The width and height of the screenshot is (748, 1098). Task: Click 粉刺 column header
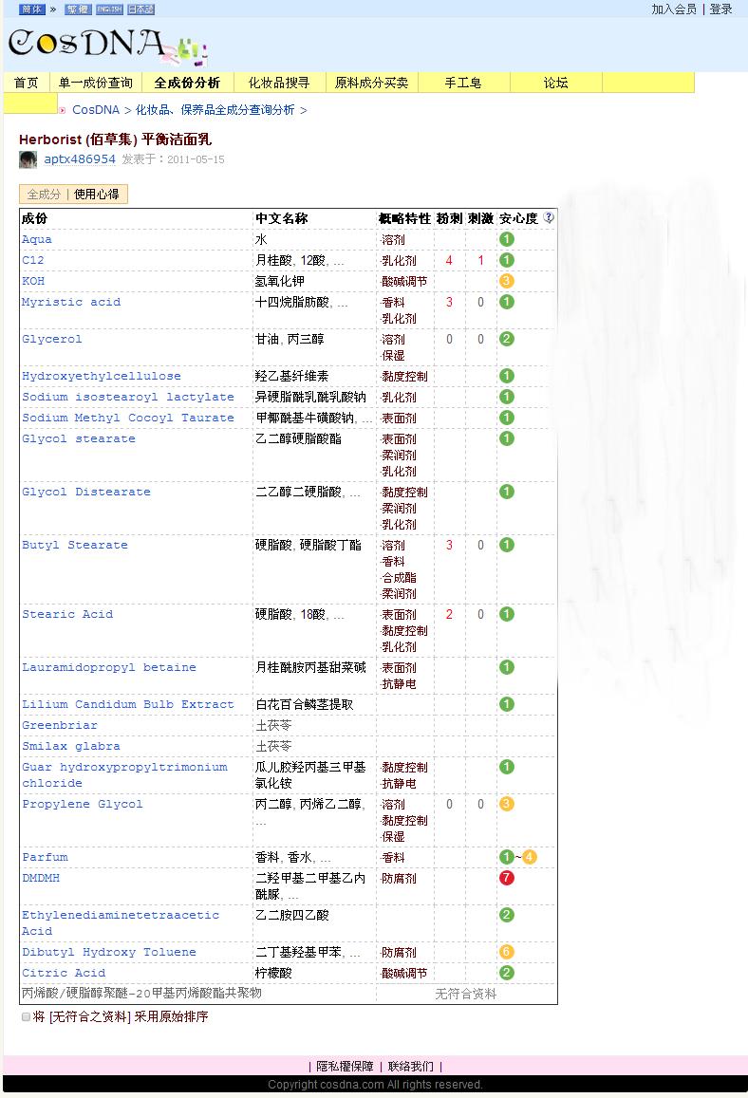click(x=449, y=218)
